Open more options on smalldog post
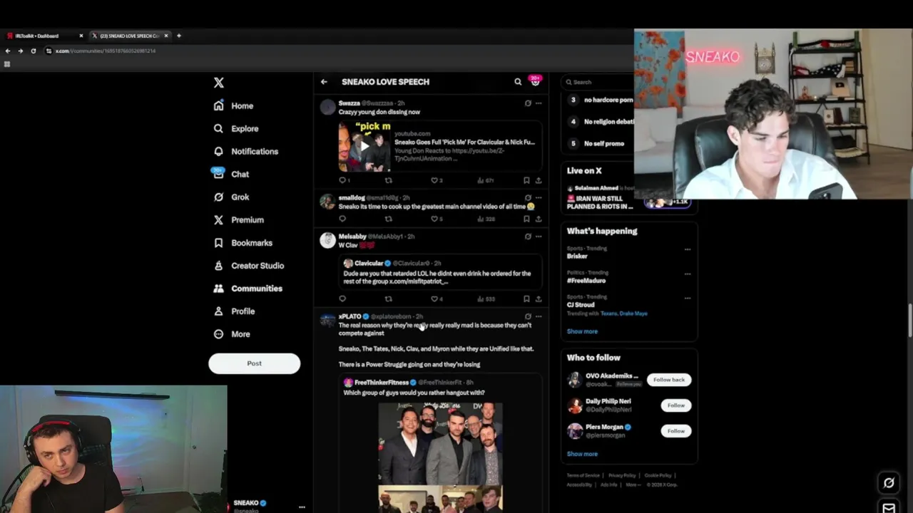913x513 pixels. (539, 197)
